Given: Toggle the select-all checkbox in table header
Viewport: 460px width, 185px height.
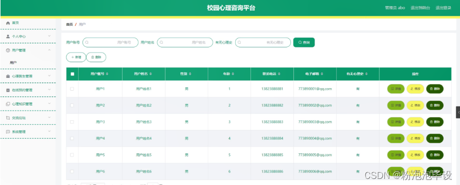Looking at the screenshot, I should pyautogui.click(x=73, y=74).
